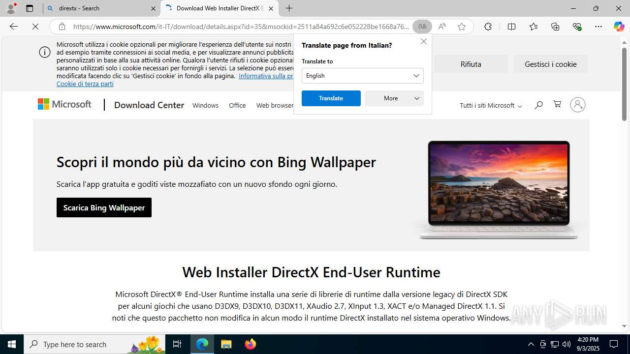The image size is (630, 354).
Task: Sign in with account icon
Action: [x=577, y=105]
